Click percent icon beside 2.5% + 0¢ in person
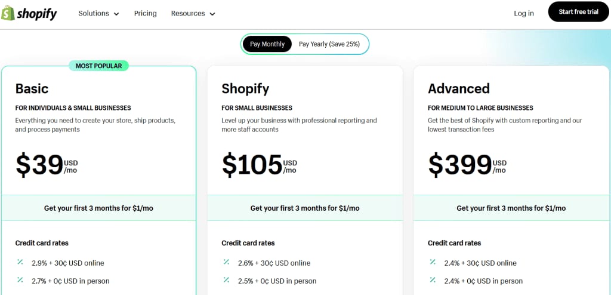611x295 pixels. [226, 280]
